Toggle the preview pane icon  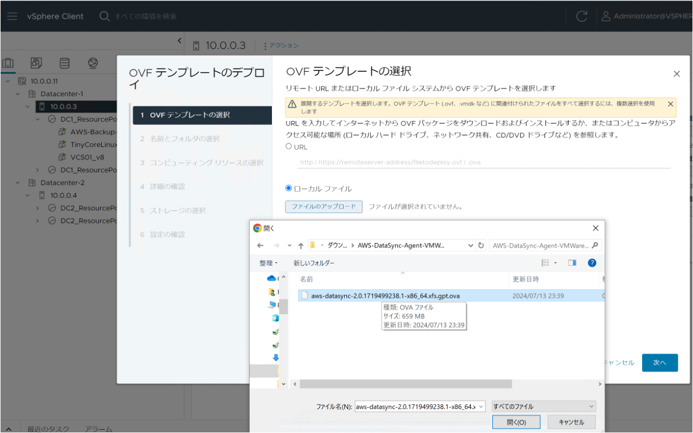[572, 263]
